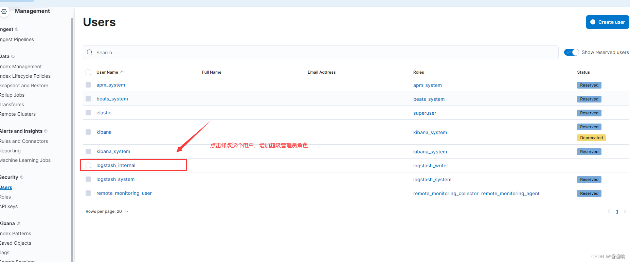Viewport: 630px width, 262px height.
Task: Open the apm_system user link
Action: (x=111, y=85)
